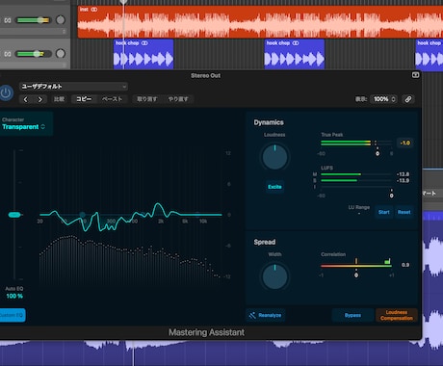443x366 pixels.
Task: Click the LUFS meter target handle
Action: (391, 196)
